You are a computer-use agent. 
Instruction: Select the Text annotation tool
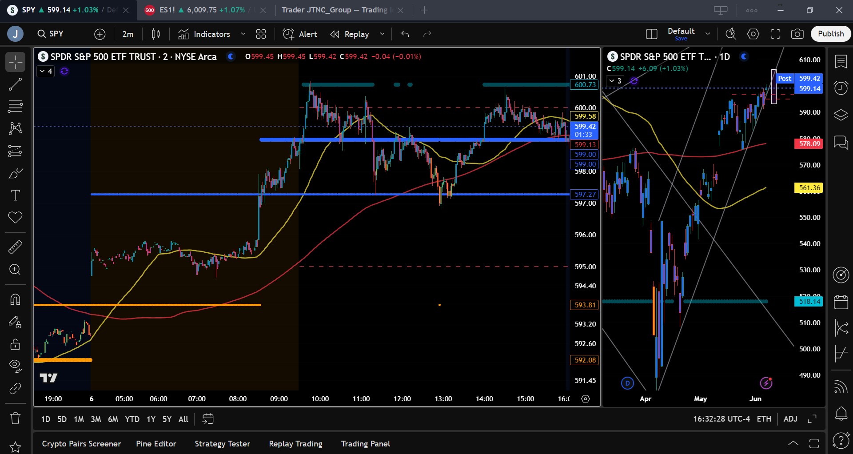[x=15, y=195]
